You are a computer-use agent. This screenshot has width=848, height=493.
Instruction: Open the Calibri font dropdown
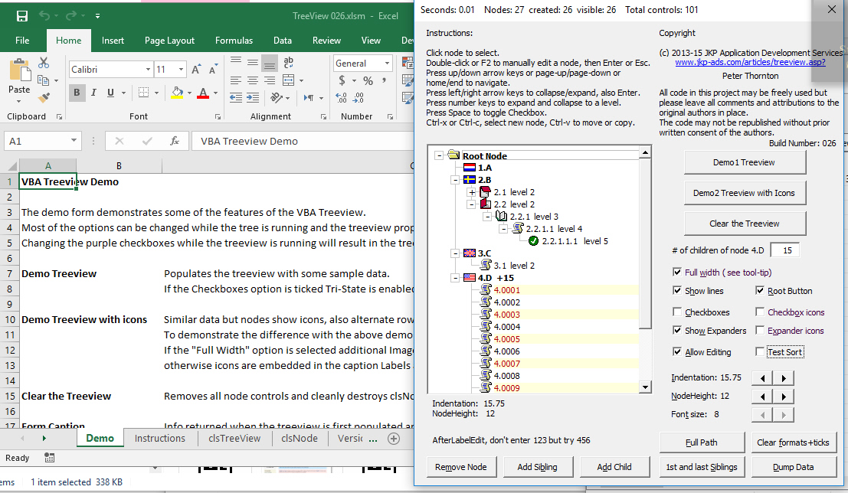149,70
